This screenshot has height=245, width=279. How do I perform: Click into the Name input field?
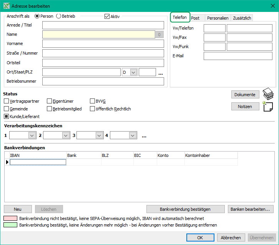(98, 35)
